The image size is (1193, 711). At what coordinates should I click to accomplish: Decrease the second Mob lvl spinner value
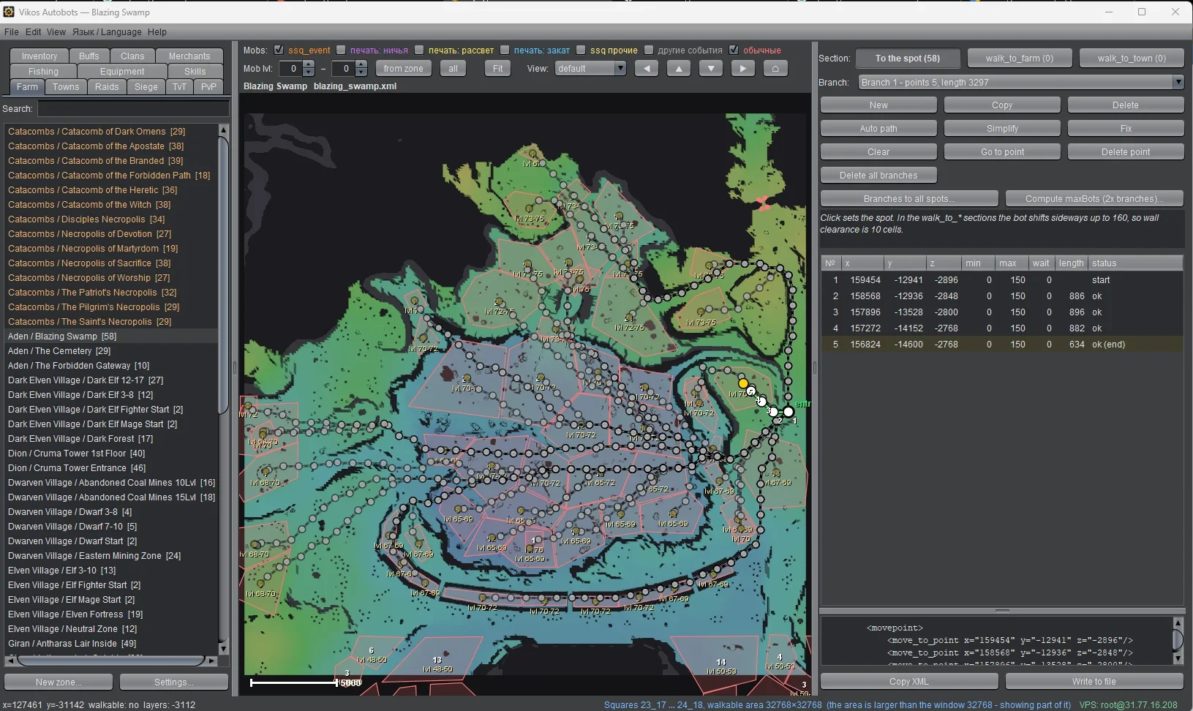361,72
